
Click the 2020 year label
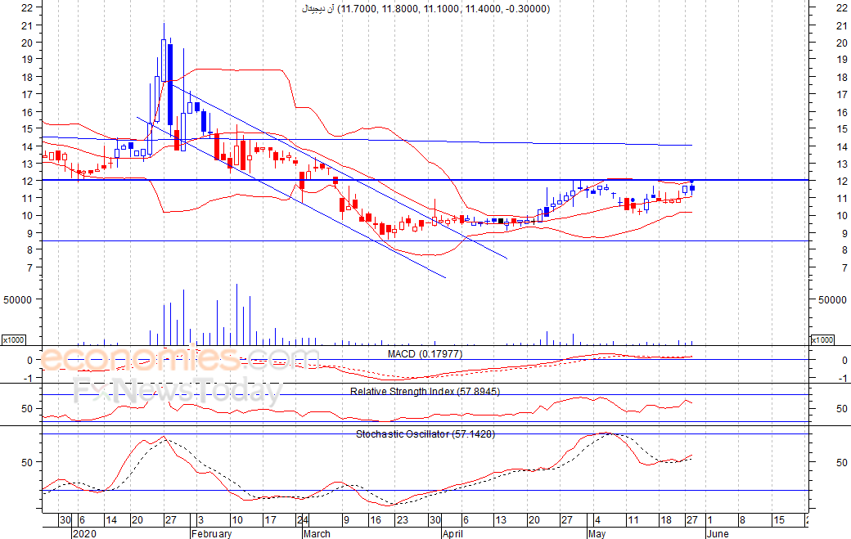pyautogui.click(x=84, y=533)
